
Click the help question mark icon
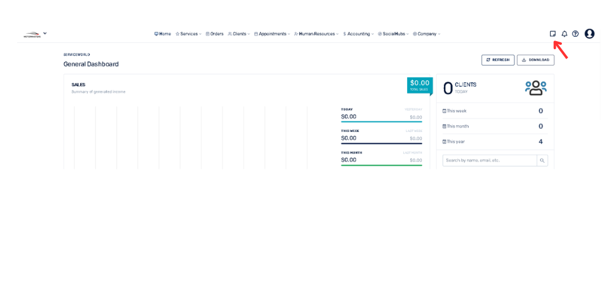575,34
